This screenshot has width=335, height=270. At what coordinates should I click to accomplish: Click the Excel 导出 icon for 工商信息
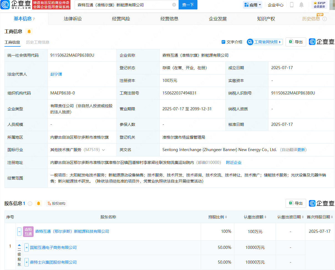(291, 42)
